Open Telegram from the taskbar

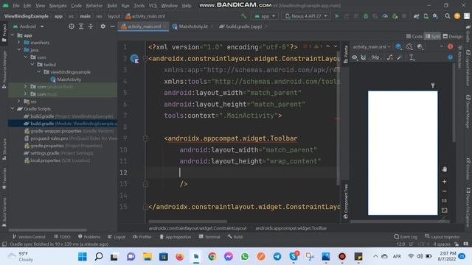(x=277, y=256)
